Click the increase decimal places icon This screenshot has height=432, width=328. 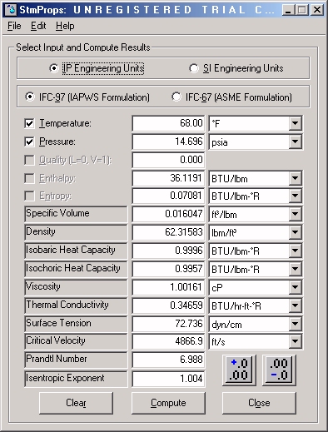(239, 370)
